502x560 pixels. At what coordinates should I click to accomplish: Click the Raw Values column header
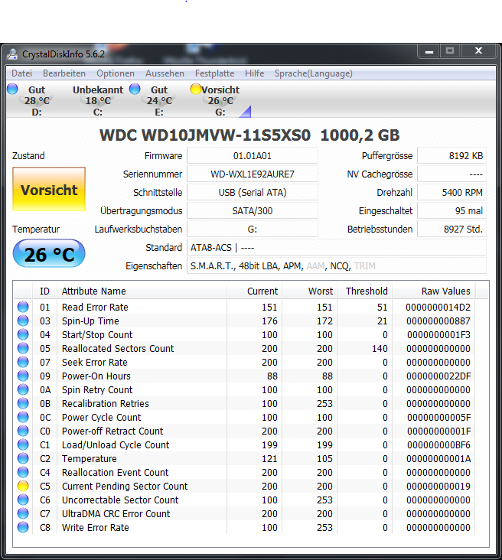tap(434, 291)
